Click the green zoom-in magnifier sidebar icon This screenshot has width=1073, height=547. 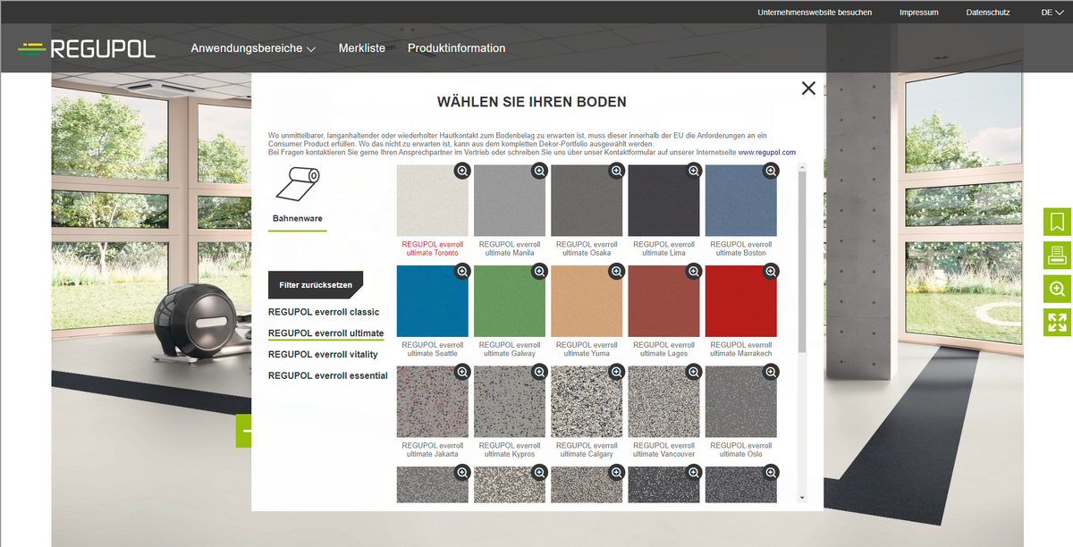click(x=1057, y=289)
